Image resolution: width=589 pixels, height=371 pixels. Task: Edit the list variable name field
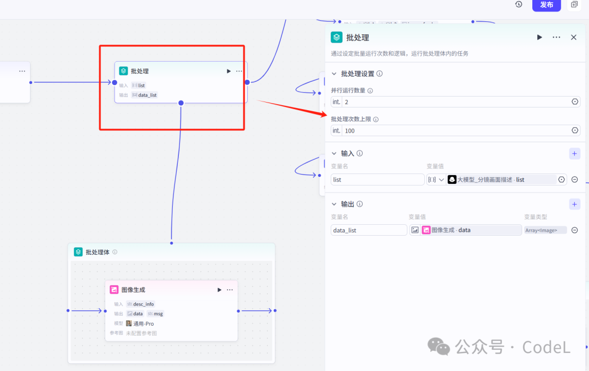(x=377, y=179)
